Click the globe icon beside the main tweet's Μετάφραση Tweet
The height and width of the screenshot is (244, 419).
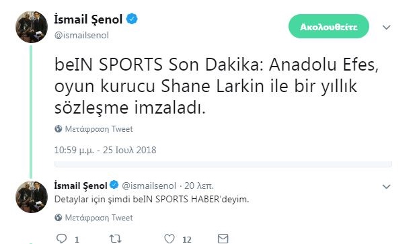pos(59,129)
